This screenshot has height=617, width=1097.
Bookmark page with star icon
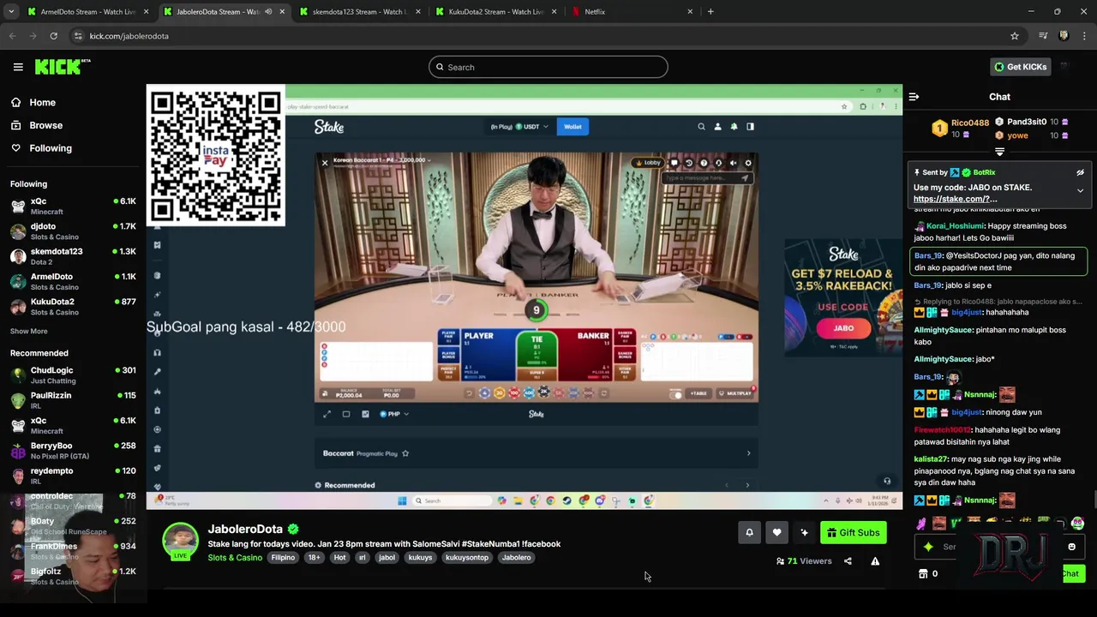tap(1015, 36)
